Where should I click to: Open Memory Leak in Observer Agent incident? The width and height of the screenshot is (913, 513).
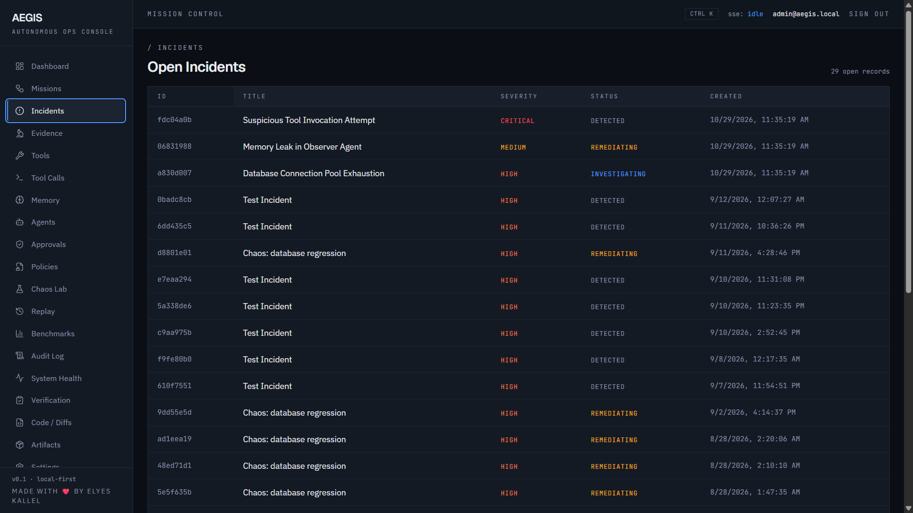pyautogui.click(x=302, y=147)
